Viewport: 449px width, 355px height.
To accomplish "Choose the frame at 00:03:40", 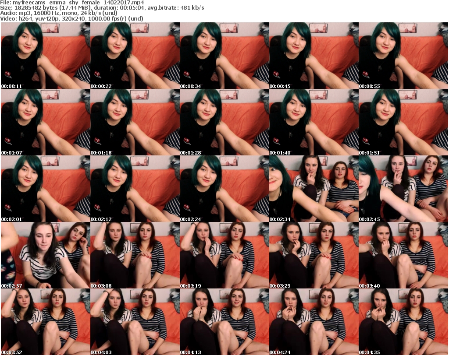I will coord(403,255).
